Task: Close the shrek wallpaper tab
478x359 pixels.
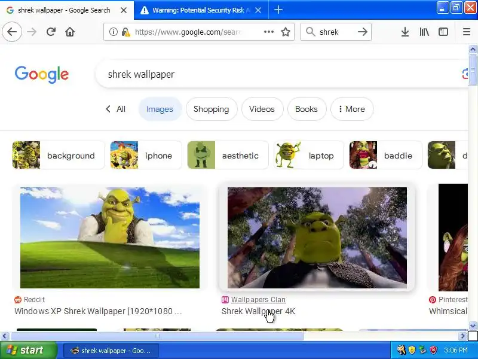Action: click(124, 10)
